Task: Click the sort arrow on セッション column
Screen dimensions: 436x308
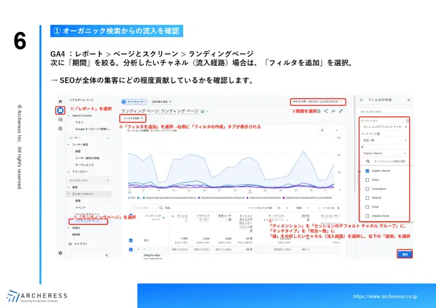Action: tap(173, 216)
